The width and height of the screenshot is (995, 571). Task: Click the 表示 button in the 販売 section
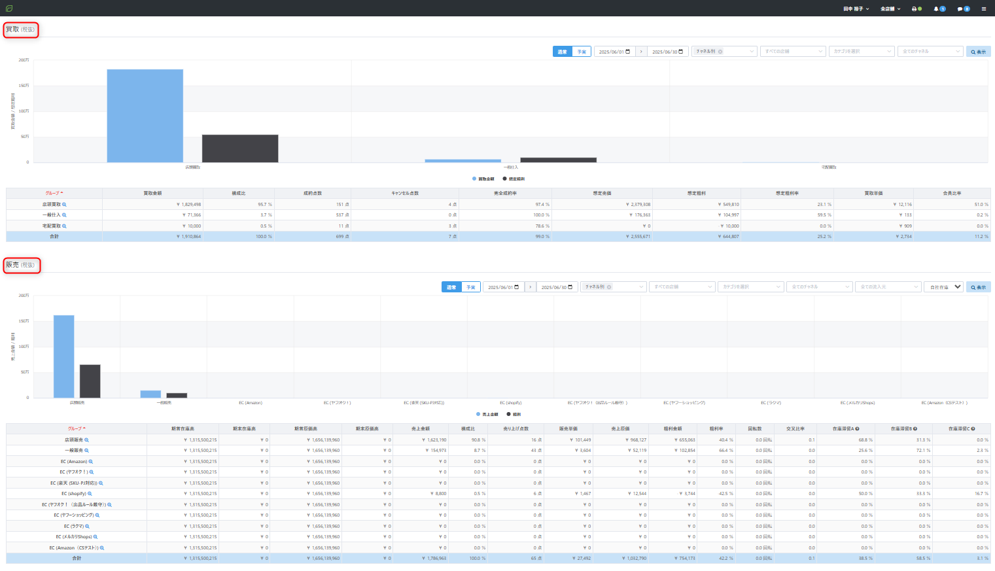coord(978,287)
